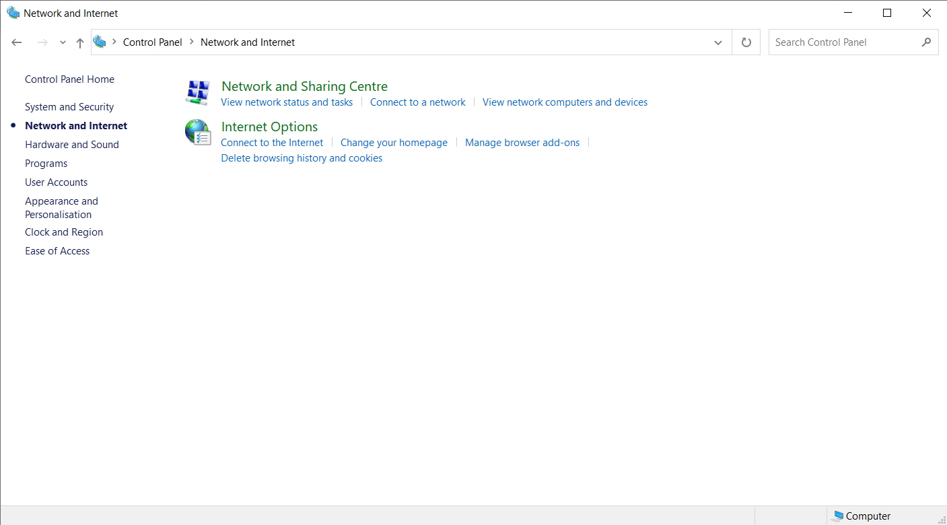The width and height of the screenshot is (947, 525).
Task: Maximize the Control Panel window
Action: tap(887, 13)
